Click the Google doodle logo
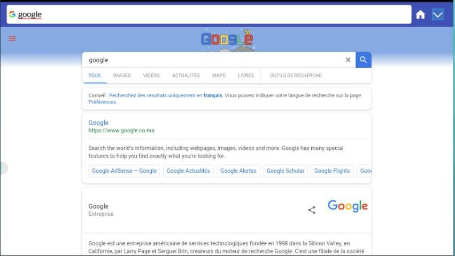The width and height of the screenshot is (455, 256). coord(227,39)
